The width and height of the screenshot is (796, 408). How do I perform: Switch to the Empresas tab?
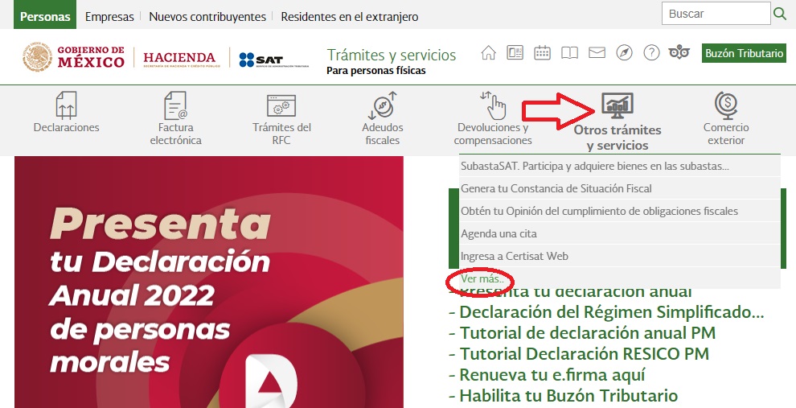click(109, 16)
